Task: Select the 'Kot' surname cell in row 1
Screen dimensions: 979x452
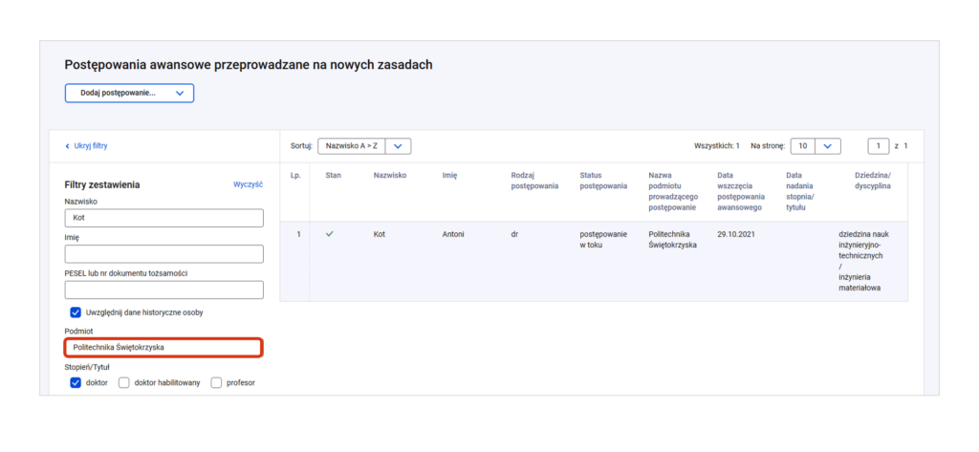Action: click(381, 233)
